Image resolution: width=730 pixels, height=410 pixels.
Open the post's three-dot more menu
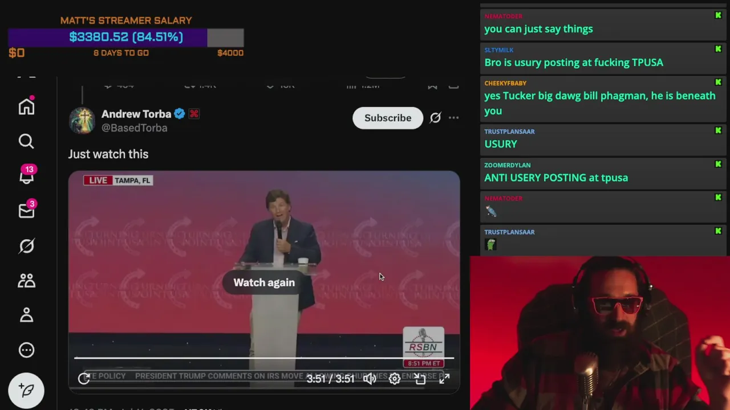(x=453, y=118)
